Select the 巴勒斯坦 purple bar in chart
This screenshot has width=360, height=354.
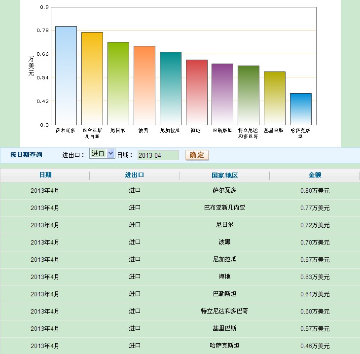pyautogui.click(x=222, y=94)
